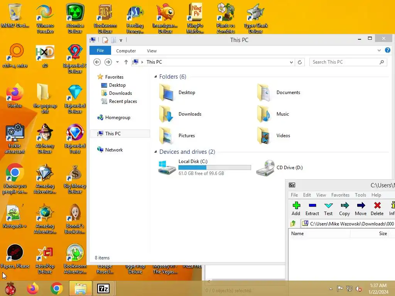The width and height of the screenshot is (395, 296).
Task: Click the 7-Zip taskbar button
Action: [103, 288]
